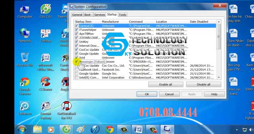Select the 'Intel Corporation' manufacturer cell
Image resolution: width=254 pixels, height=134 pixels.
pyautogui.click(x=113, y=78)
